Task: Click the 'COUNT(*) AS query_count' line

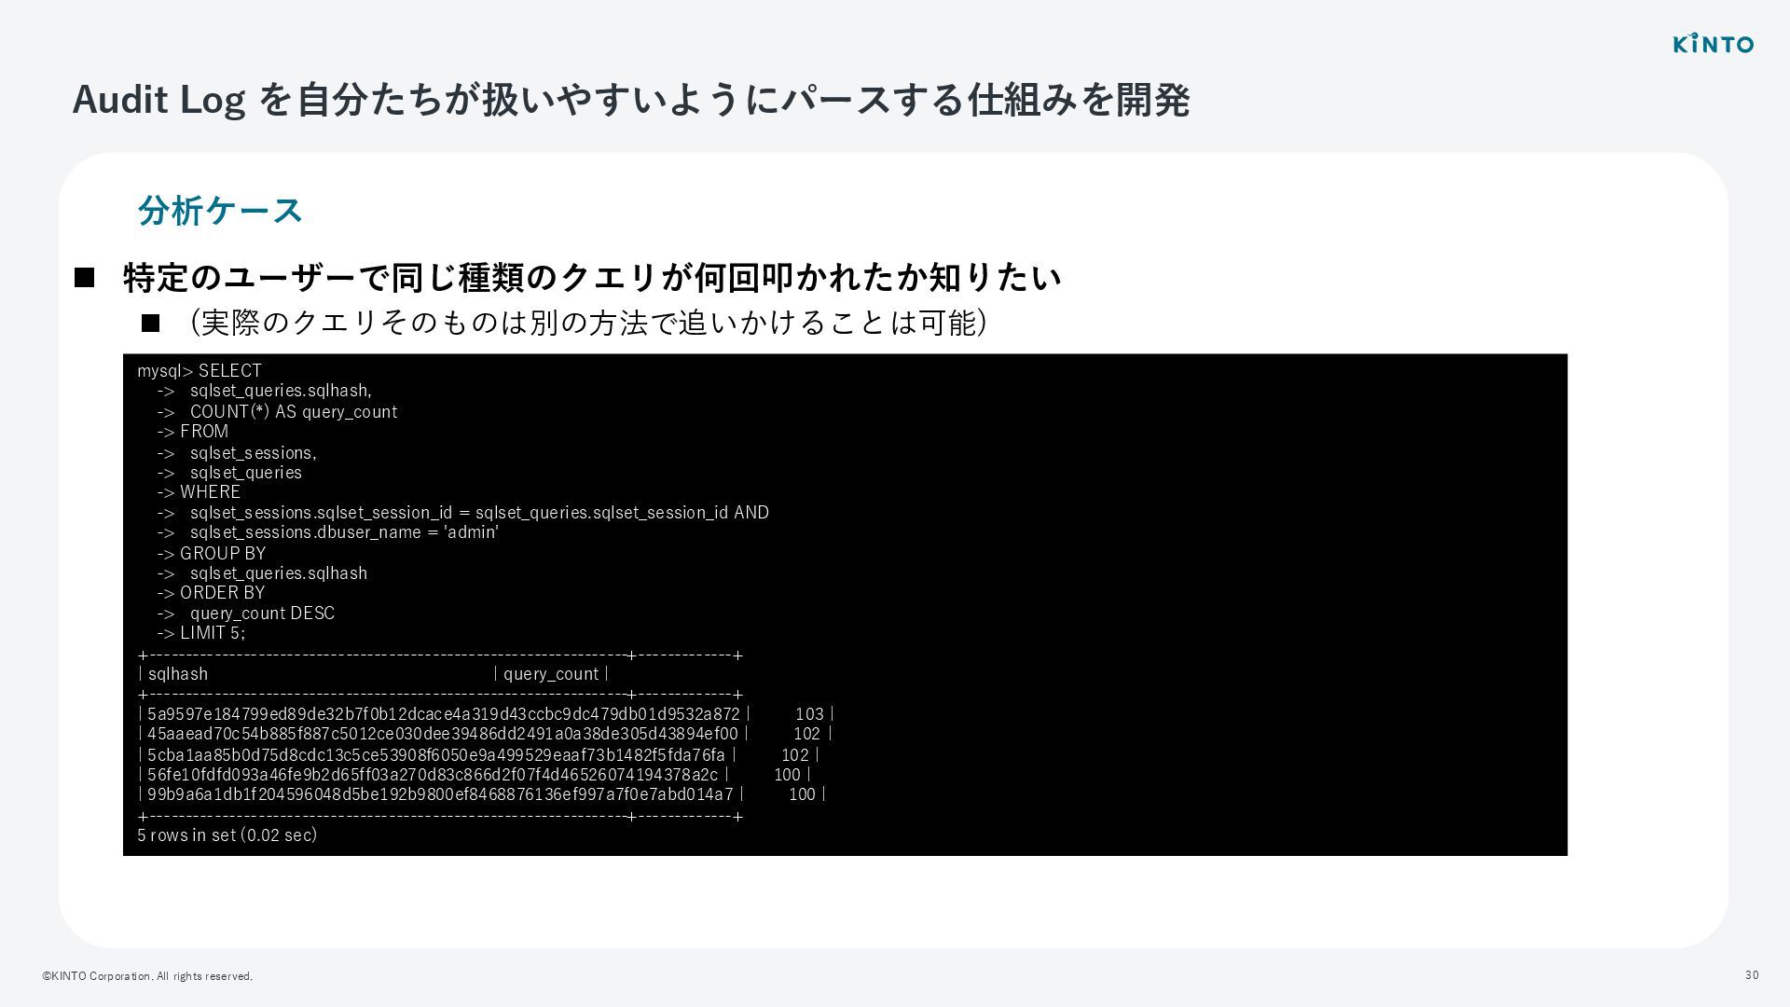Action: pos(277,411)
